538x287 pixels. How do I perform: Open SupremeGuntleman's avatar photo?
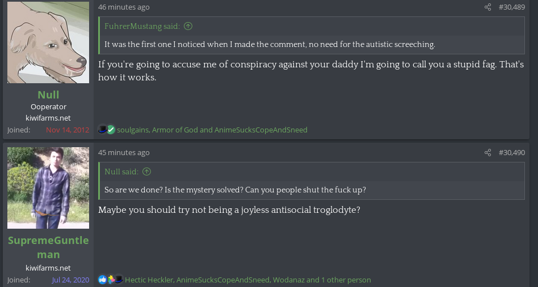pos(48,188)
